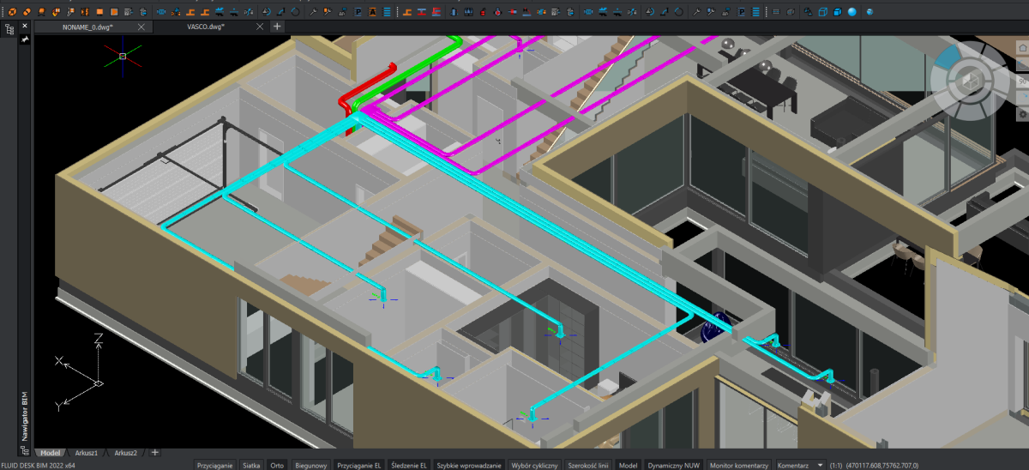Open the Navigator BIM tree panel icon
1029x470 pixels.
point(10,28)
